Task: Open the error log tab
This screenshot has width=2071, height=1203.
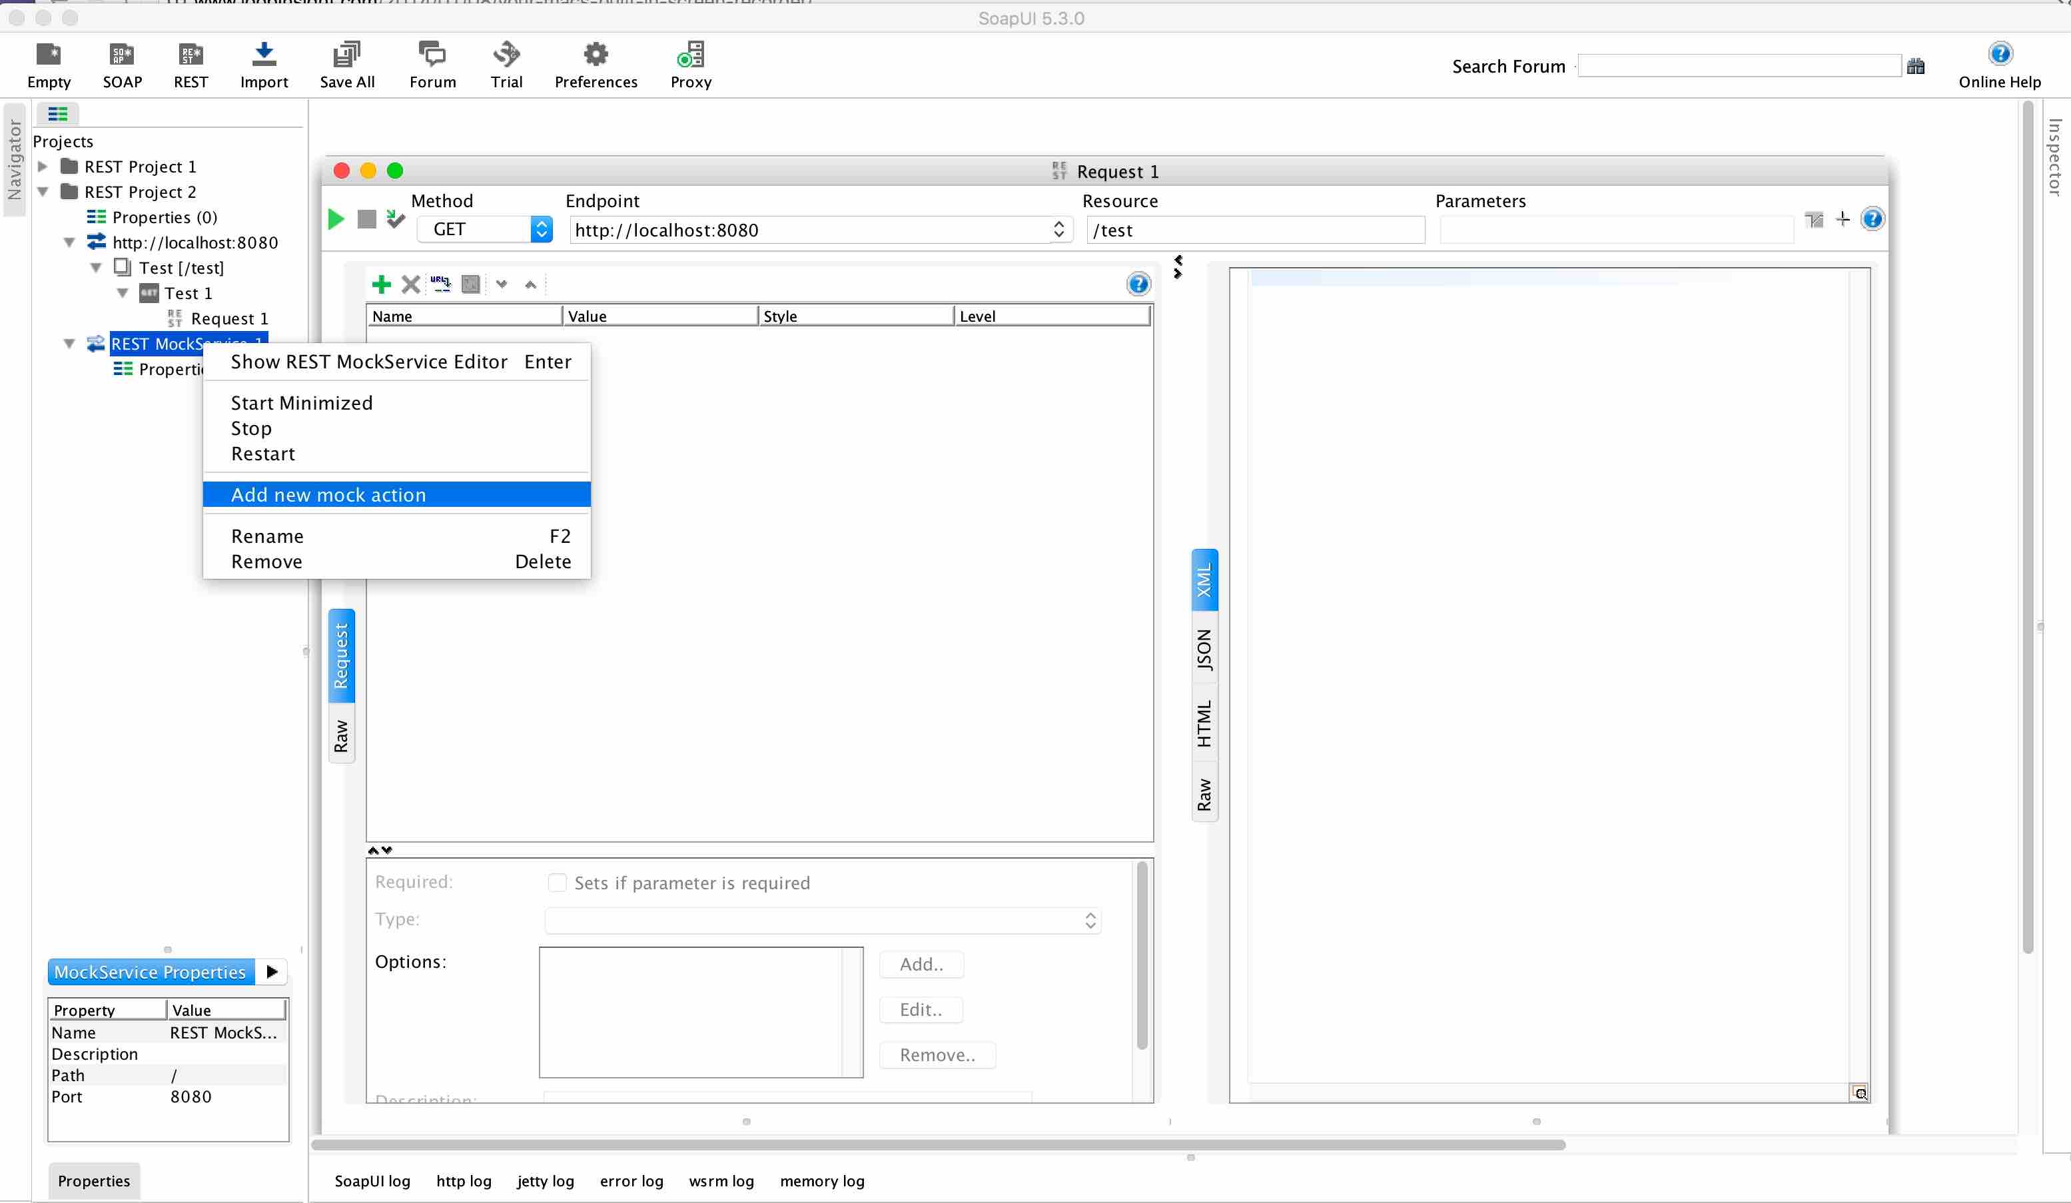Action: tap(631, 1181)
